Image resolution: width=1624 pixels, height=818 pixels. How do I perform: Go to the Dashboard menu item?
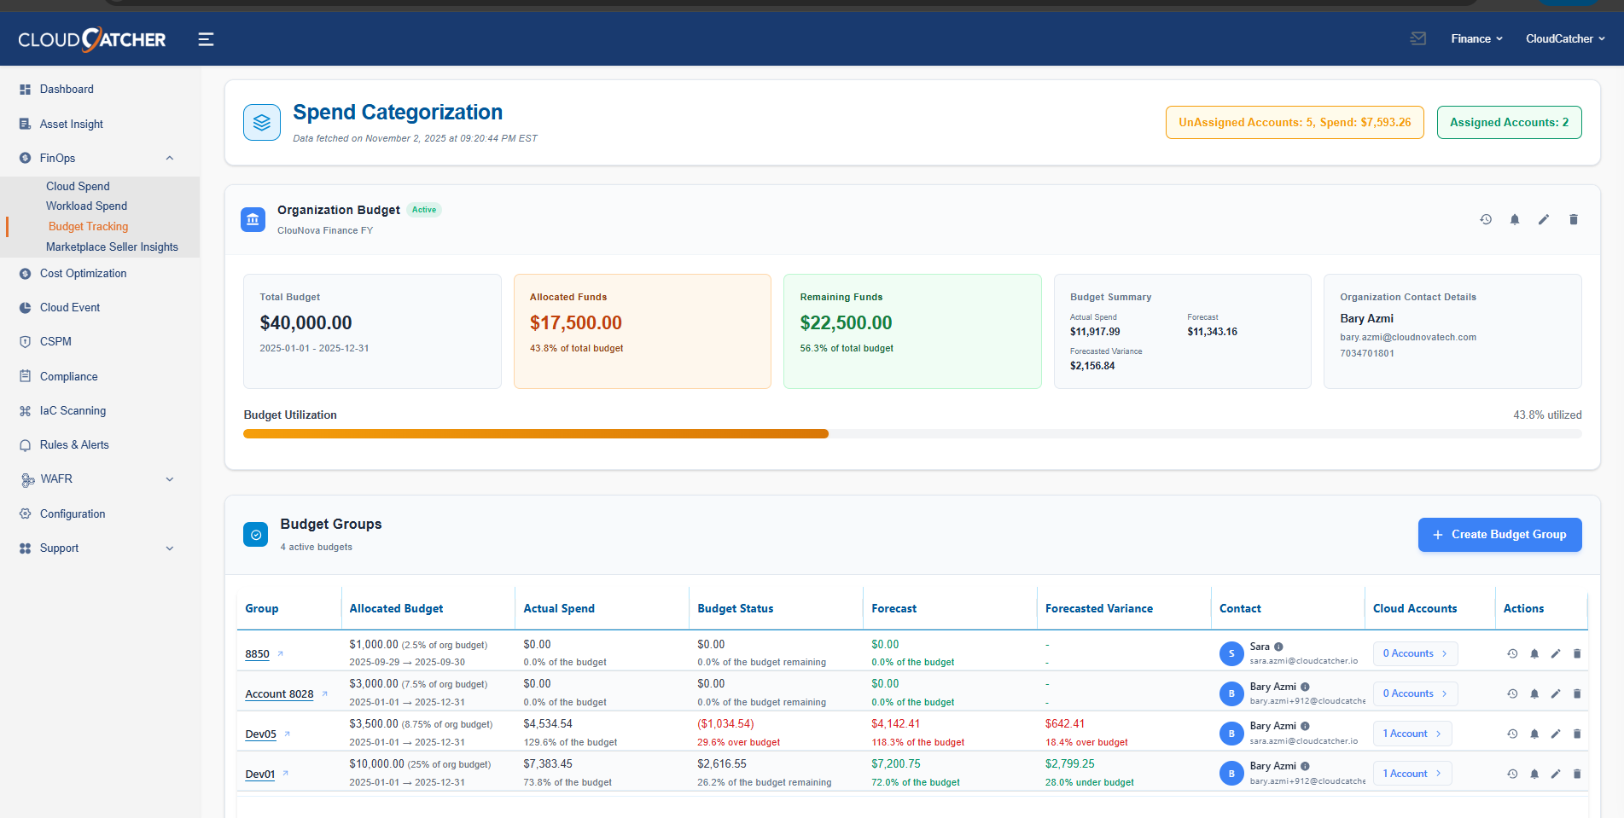pos(67,89)
